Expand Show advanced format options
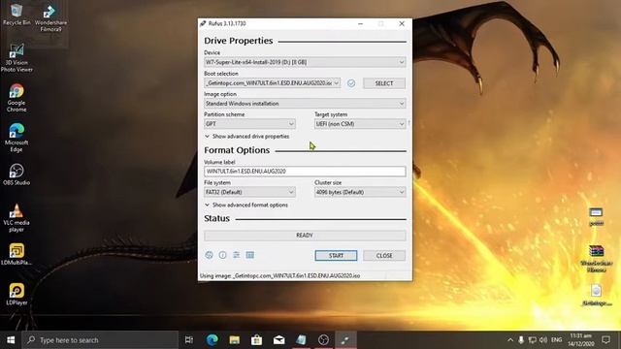621x349 pixels. pyautogui.click(x=246, y=205)
